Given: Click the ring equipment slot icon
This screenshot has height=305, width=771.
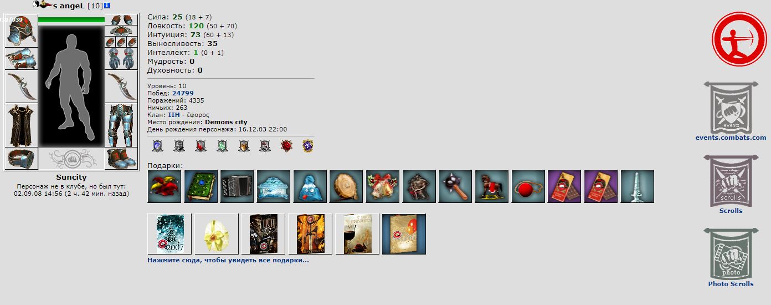Looking at the screenshot, I should click(21, 159).
